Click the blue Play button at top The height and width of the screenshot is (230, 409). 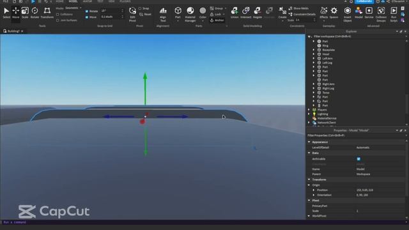point(33,1)
